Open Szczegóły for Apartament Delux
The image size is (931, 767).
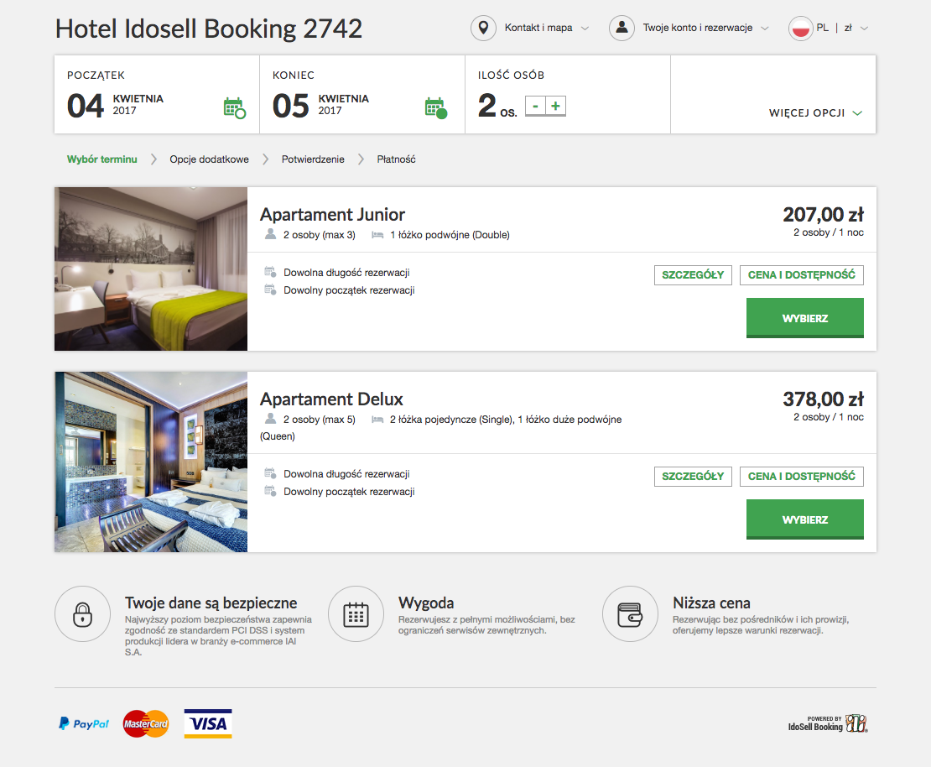tap(693, 476)
